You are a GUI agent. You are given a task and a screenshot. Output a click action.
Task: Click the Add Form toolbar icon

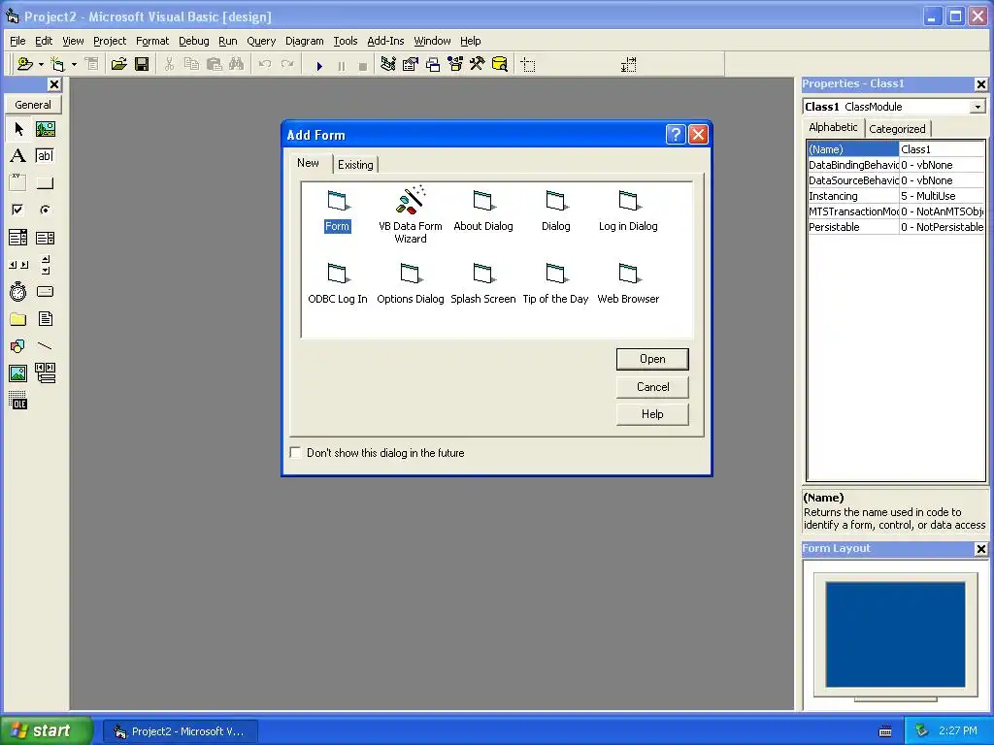point(57,64)
